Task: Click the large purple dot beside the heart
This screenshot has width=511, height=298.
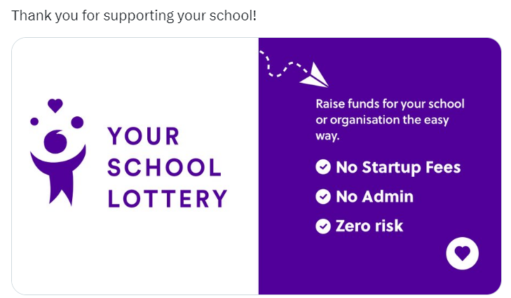Action: coord(77,122)
